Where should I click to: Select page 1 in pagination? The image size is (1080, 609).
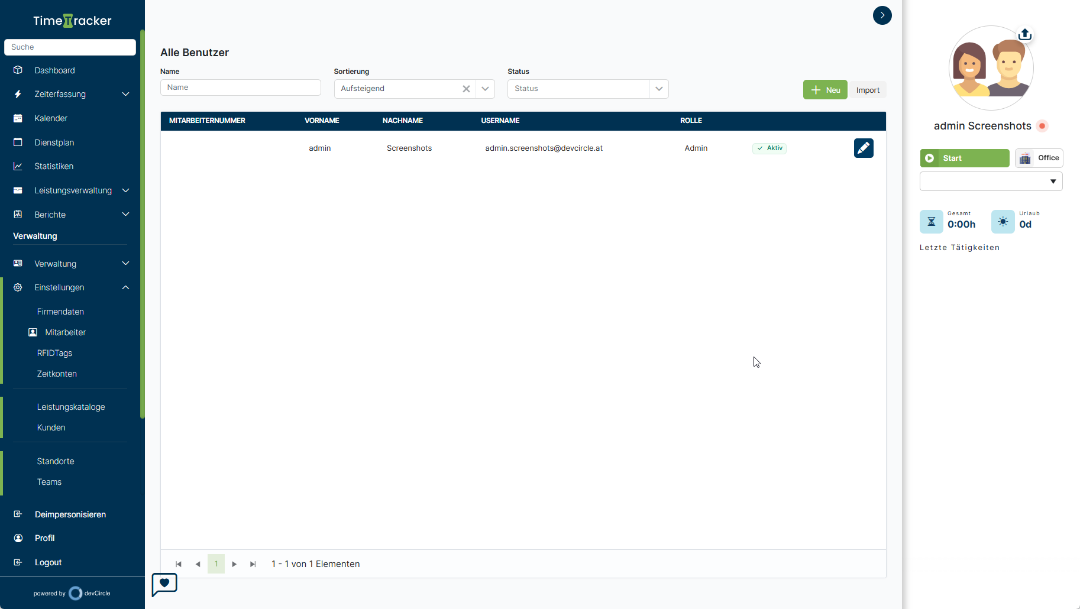click(x=216, y=564)
